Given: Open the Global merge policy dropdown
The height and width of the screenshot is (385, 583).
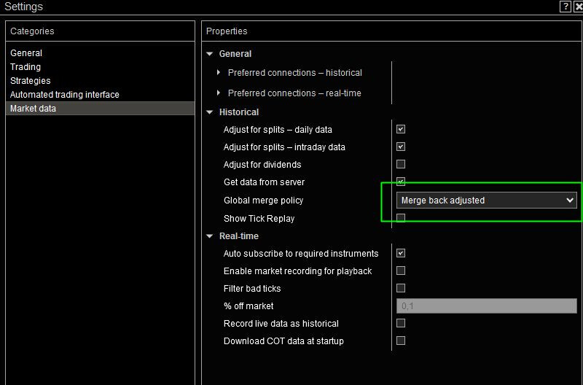Looking at the screenshot, I should (487, 201).
